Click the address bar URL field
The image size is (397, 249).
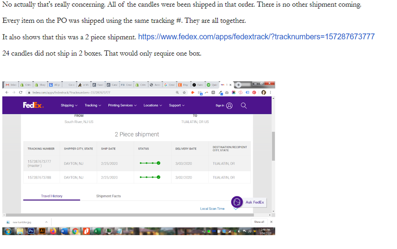tap(99, 93)
